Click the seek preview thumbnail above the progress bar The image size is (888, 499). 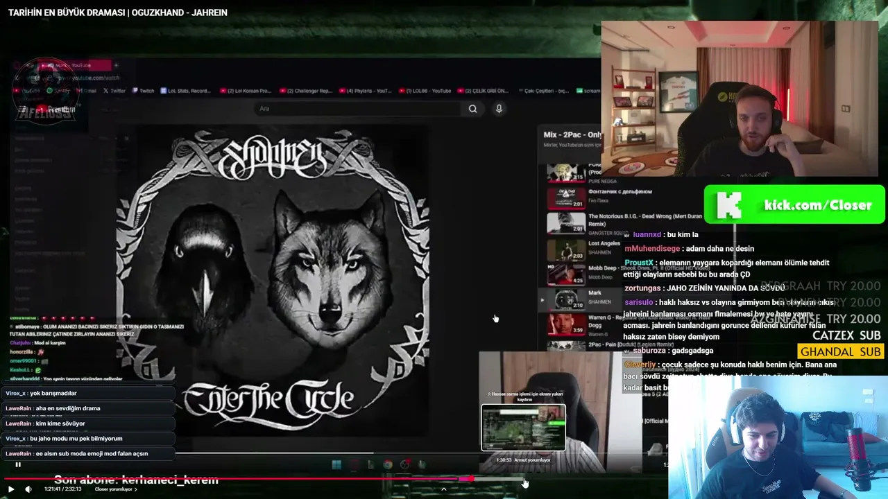point(524,428)
